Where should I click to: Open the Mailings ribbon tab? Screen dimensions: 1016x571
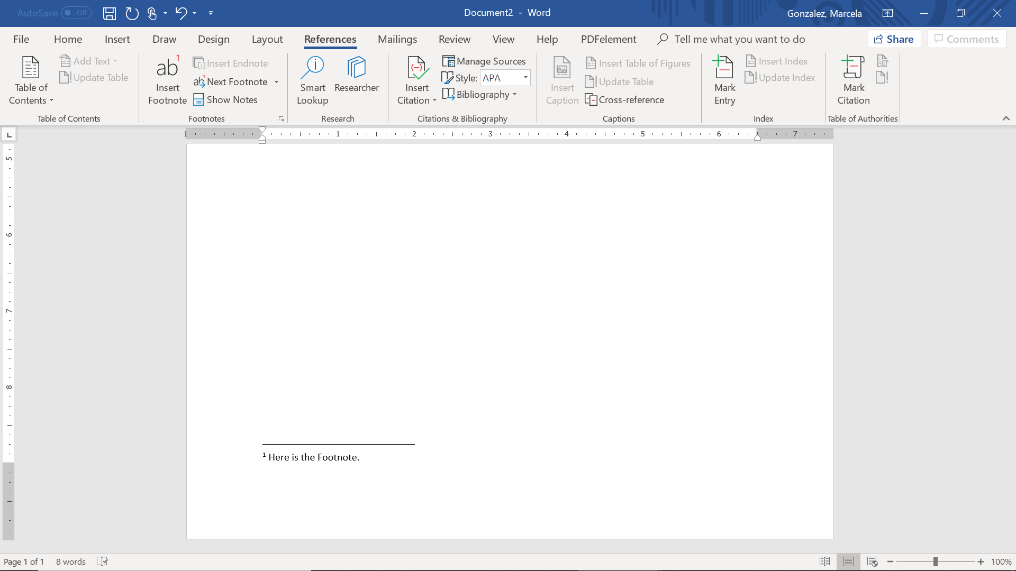398,39
